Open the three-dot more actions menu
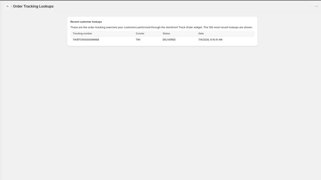 click(x=316, y=6)
